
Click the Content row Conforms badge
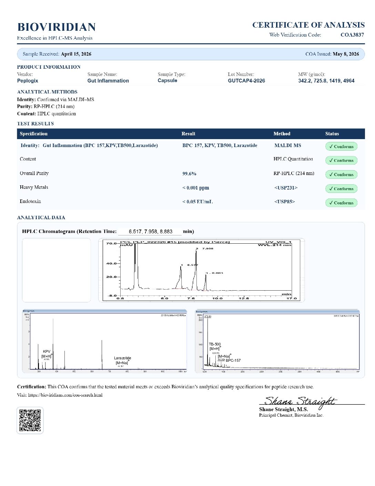pos(341,161)
